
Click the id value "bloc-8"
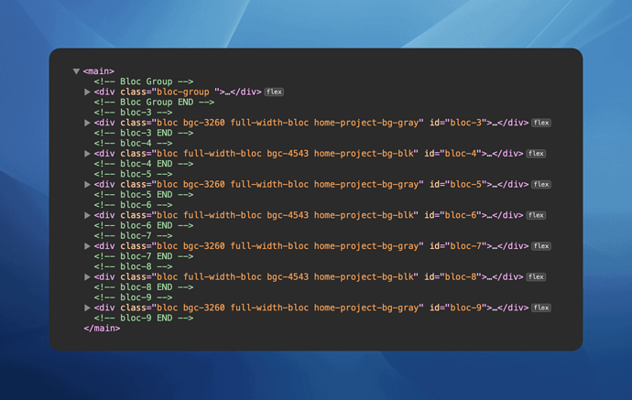461,276
